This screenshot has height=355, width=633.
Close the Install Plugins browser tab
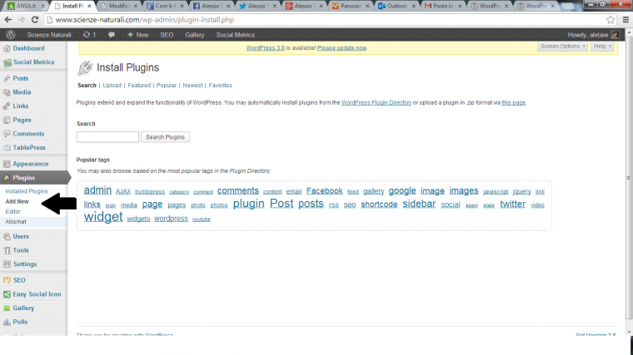coord(89,6)
